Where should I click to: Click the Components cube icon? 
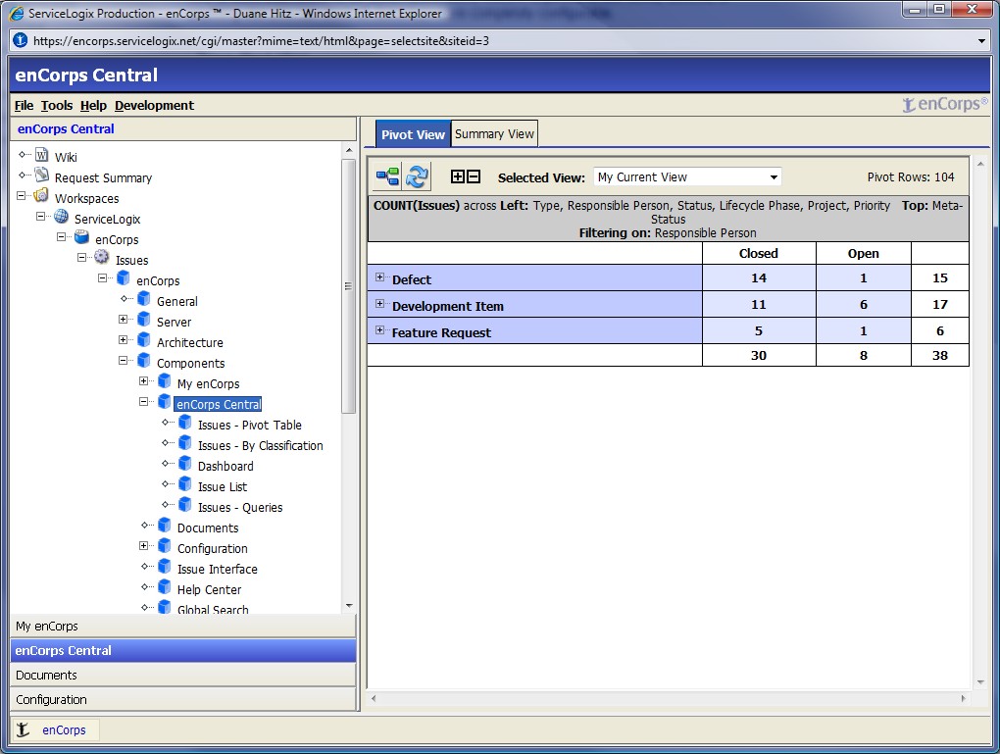[x=144, y=361]
